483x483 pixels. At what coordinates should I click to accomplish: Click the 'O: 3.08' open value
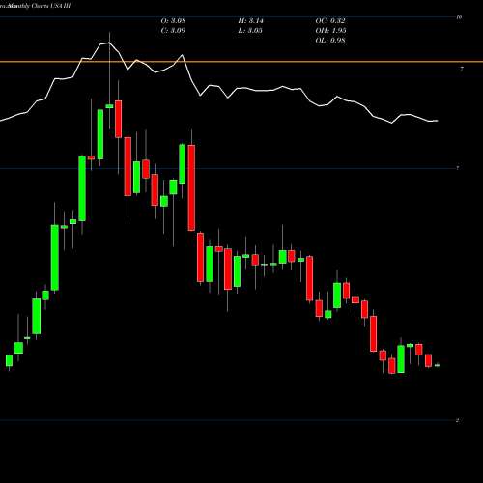173,21
